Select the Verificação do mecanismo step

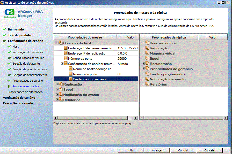(28, 52)
